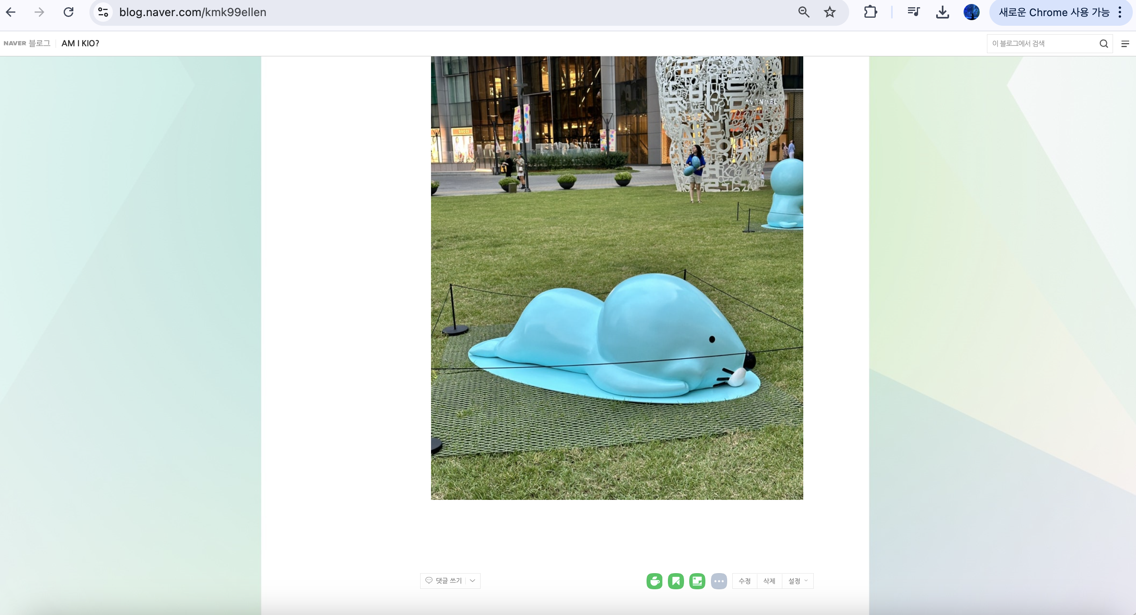Share post to Naver Memo icon
The image size is (1136, 615).
click(697, 581)
